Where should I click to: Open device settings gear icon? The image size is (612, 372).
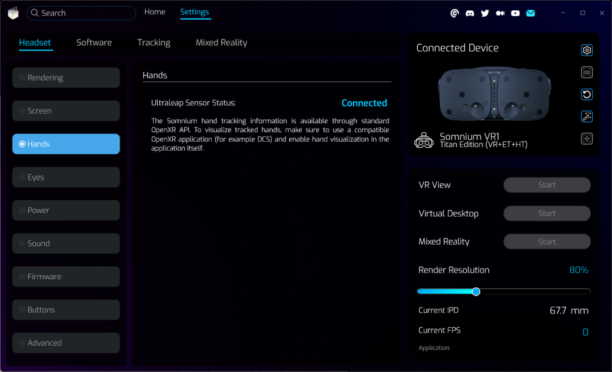tap(587, 50)
